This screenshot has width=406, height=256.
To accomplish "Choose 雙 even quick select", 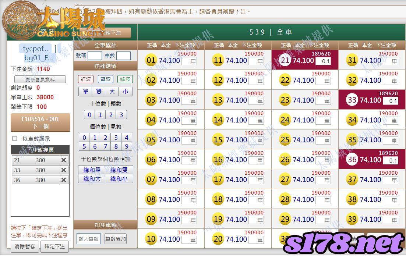I will [99, 91].
